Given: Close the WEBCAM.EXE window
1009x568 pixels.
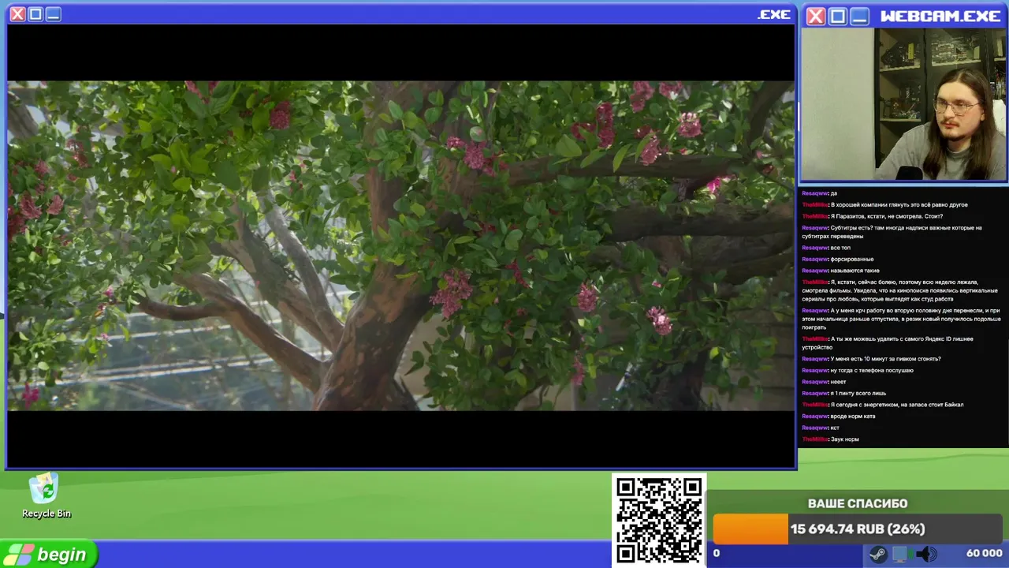Looking at the screenshot, I should [816, 16].
